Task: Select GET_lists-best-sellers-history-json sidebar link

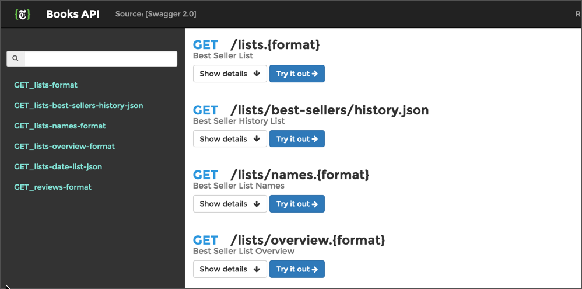Action: [x=78, y=106]
